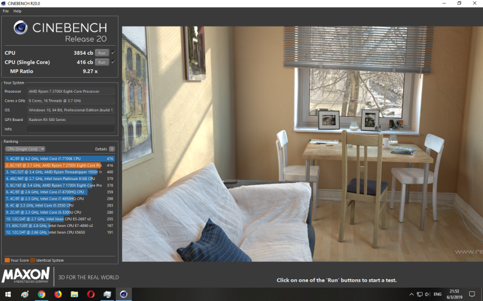Image resolution: width=483 pixels, height=301 pixels.
Task: Select ranking row AMD Ryzen 7 2700X
Action: (x=60, y=165)
